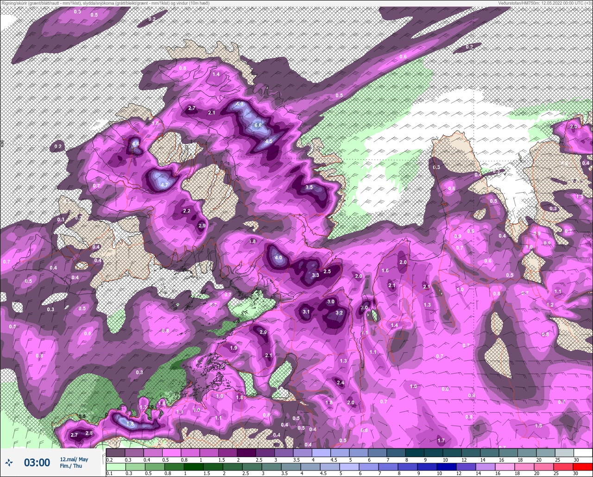Select the upper legend swatch starting at 0.5

[x=171, y=452]
